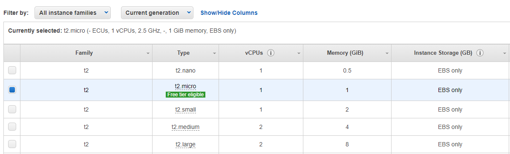Click memory value 8 for t2.large

click(347, 144)
